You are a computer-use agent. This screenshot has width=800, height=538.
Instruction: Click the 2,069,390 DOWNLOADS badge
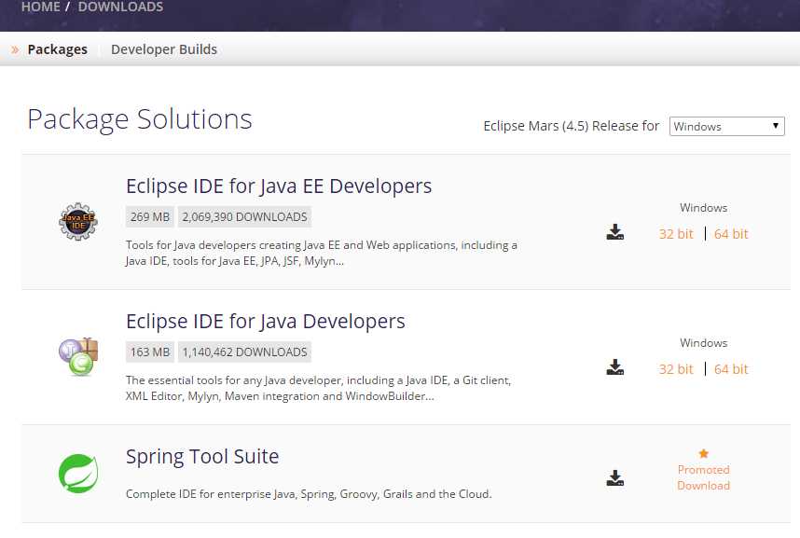click(x=244, y=217)
